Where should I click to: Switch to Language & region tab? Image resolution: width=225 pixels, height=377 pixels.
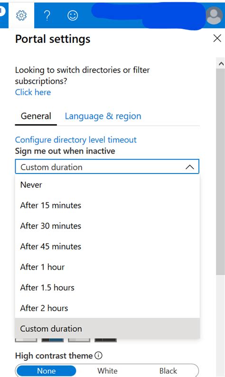(103, 116)
